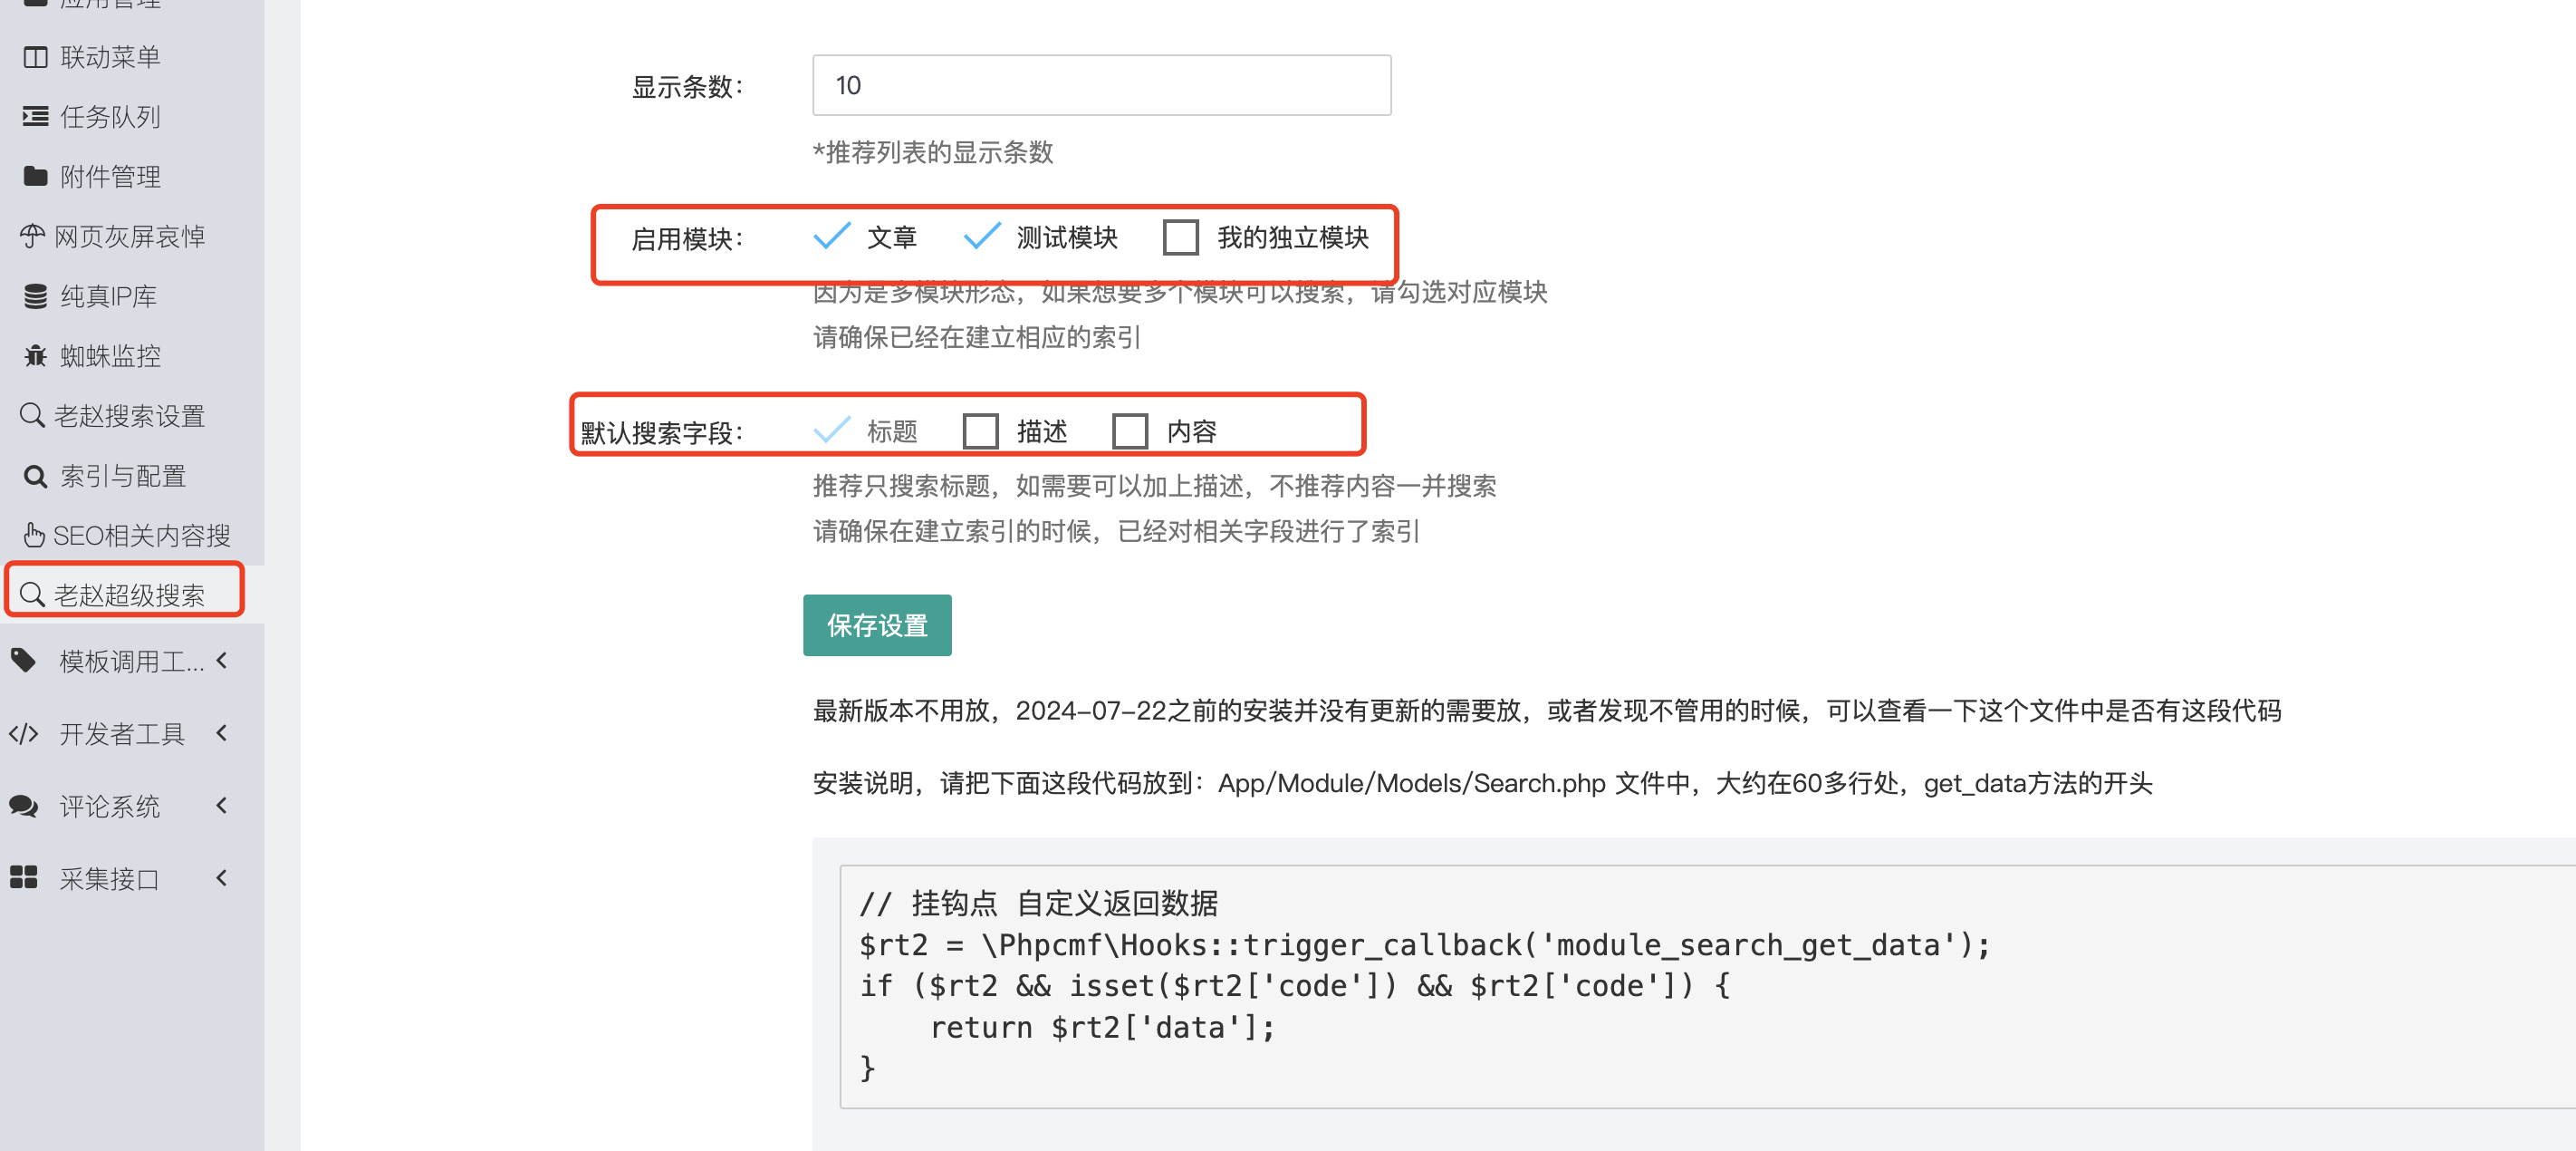Click the 显示条数 input field
The image size is (2576, 1151).
coord(1101,85)
